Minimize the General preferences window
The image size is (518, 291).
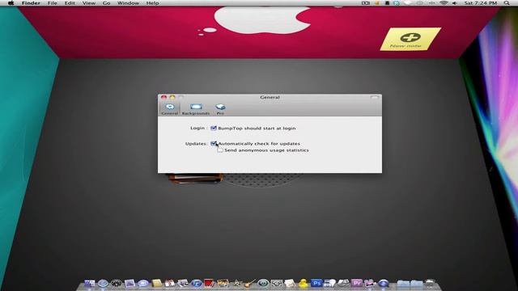(172, 97)
